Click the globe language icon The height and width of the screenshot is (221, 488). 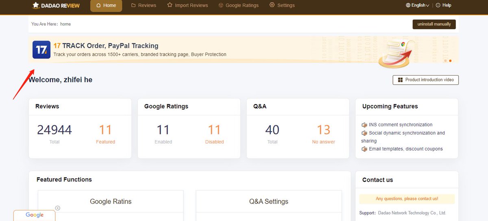(x=408, y=5)
